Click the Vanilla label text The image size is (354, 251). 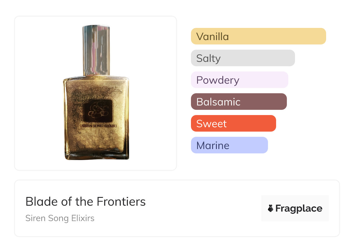(212, 37)
